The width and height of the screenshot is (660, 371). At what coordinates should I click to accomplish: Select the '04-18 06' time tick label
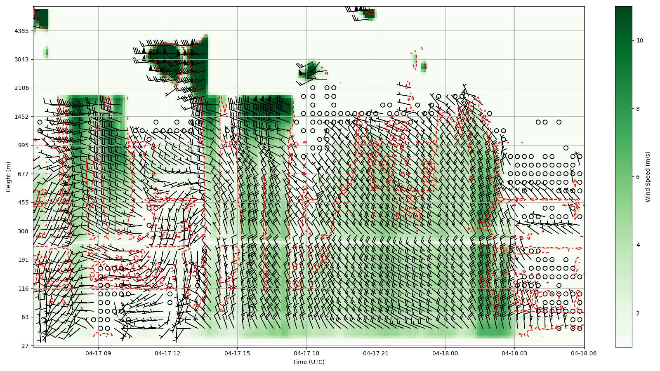click(584, 353)
